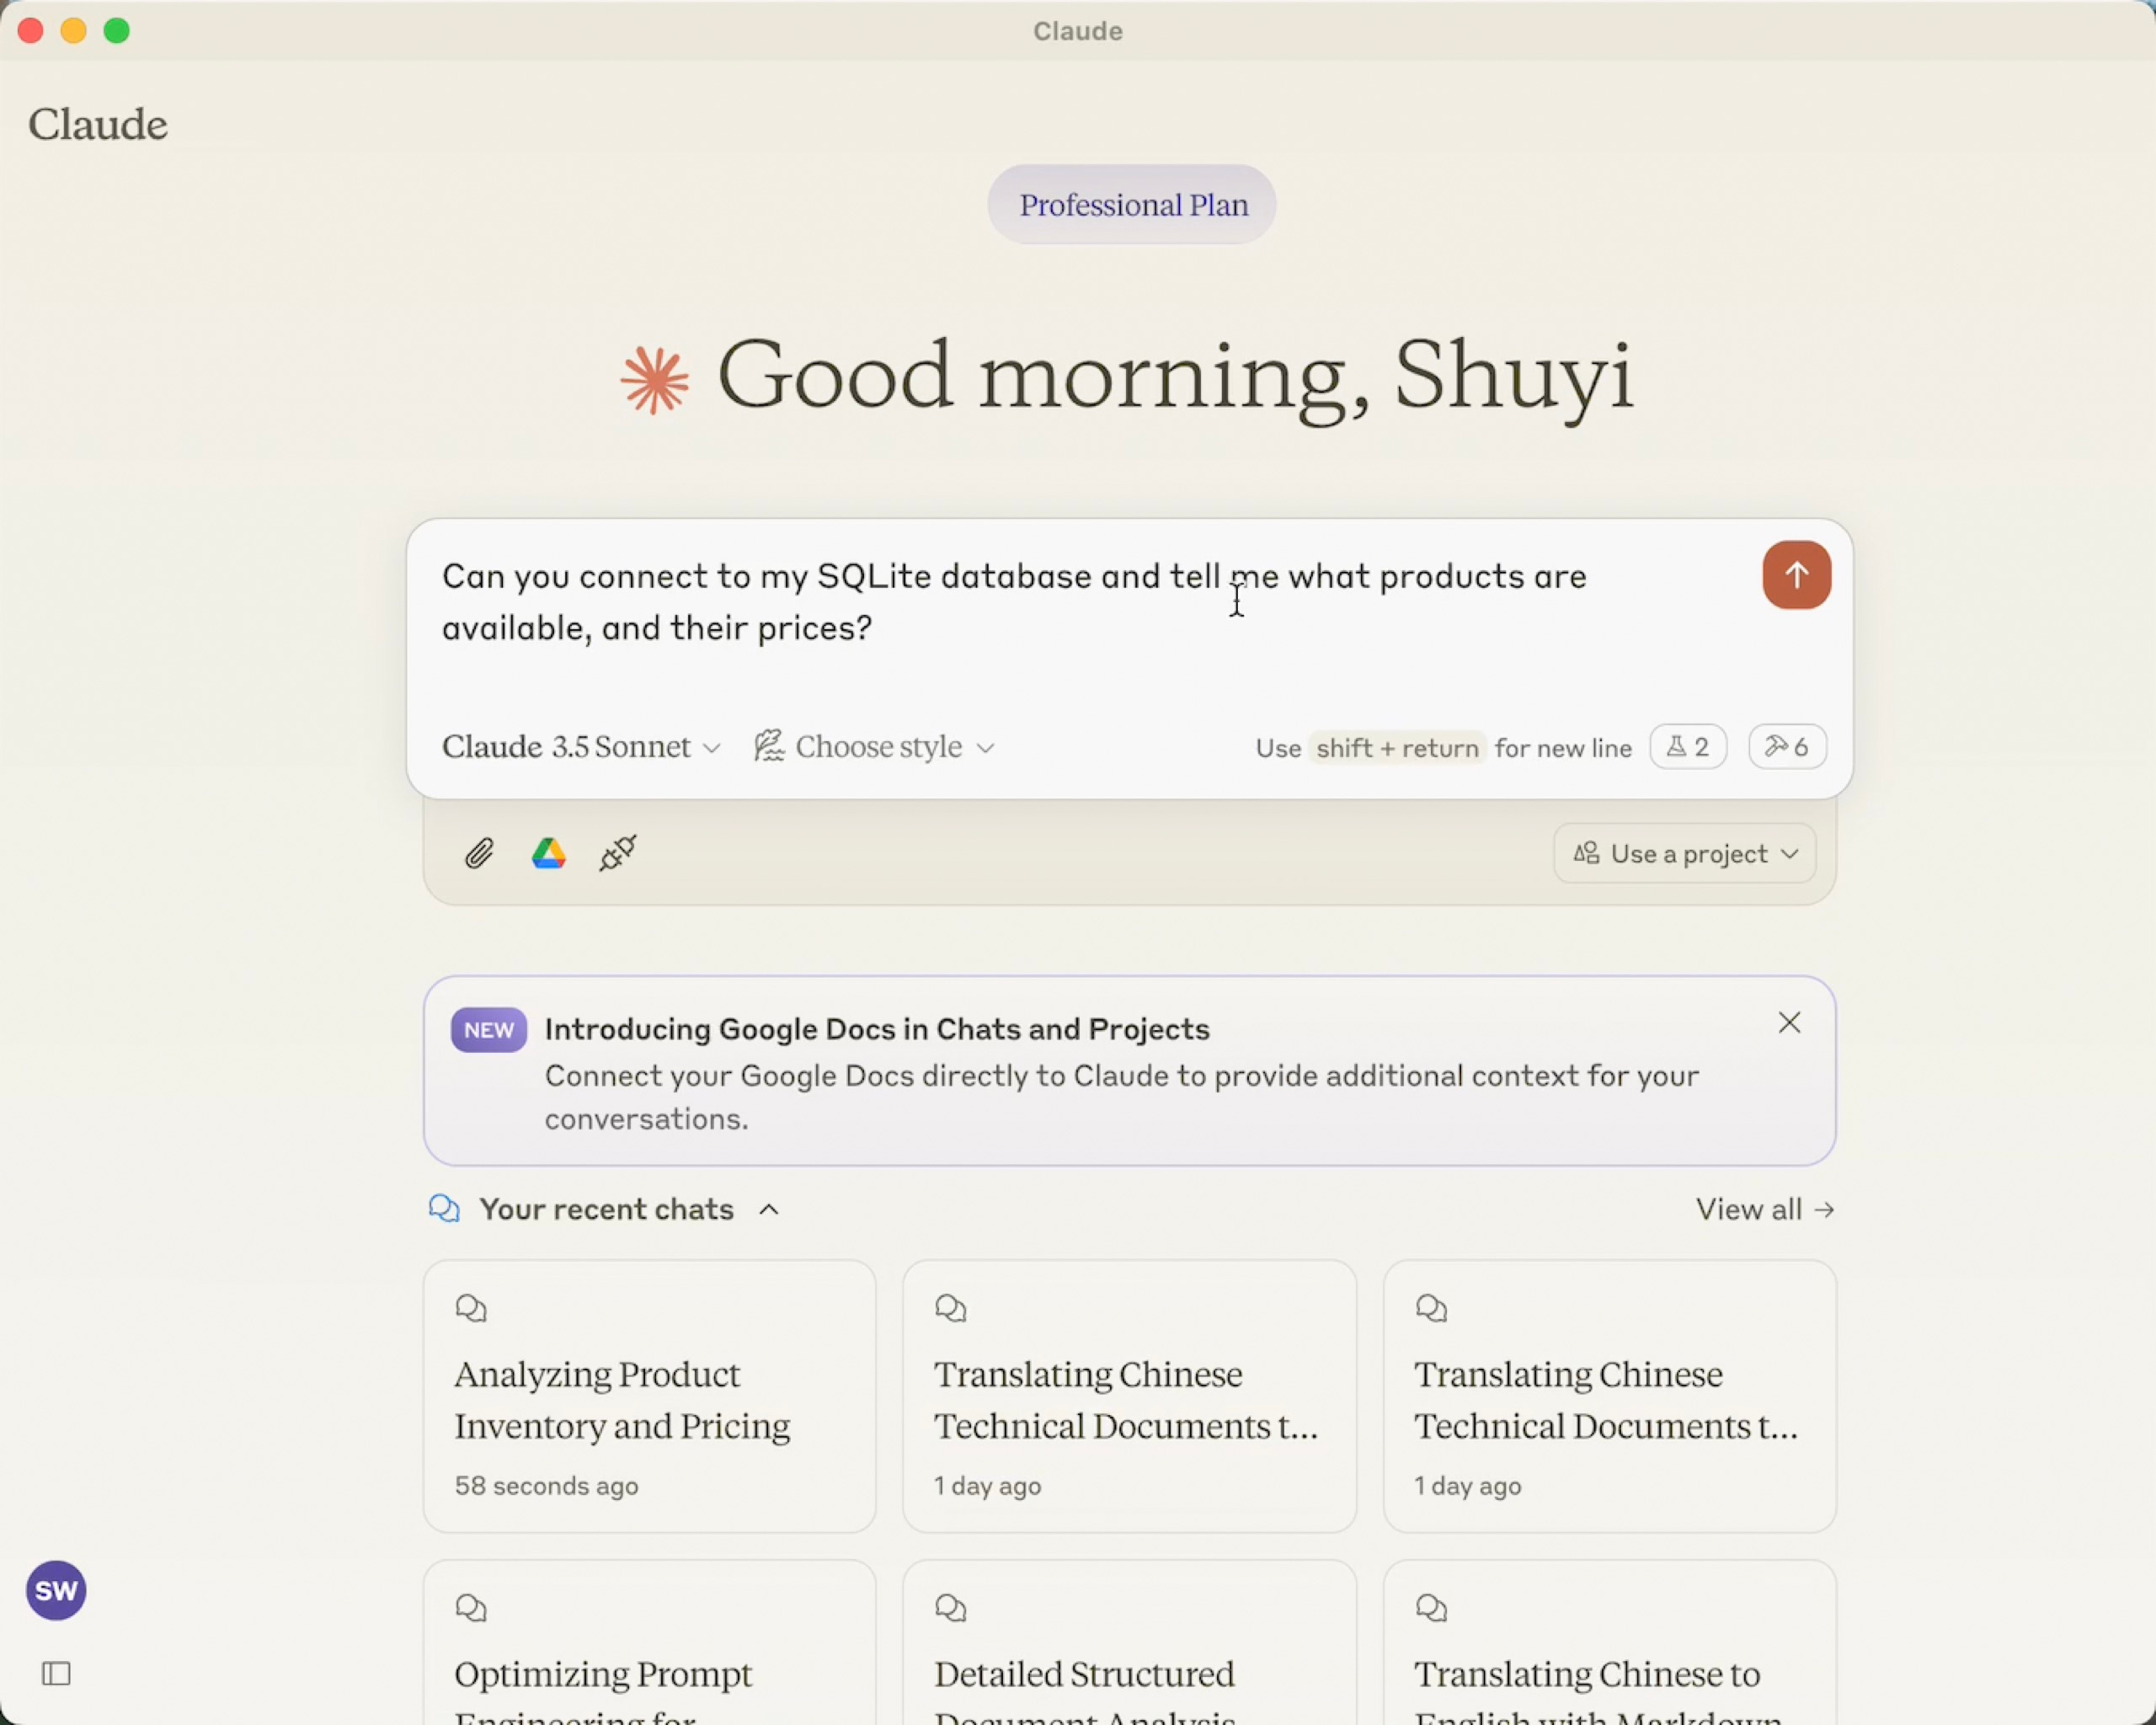Click the NEW tag on the announcement
The height and width of the screenshot is (1725, 2156).
pos(488,1030)
